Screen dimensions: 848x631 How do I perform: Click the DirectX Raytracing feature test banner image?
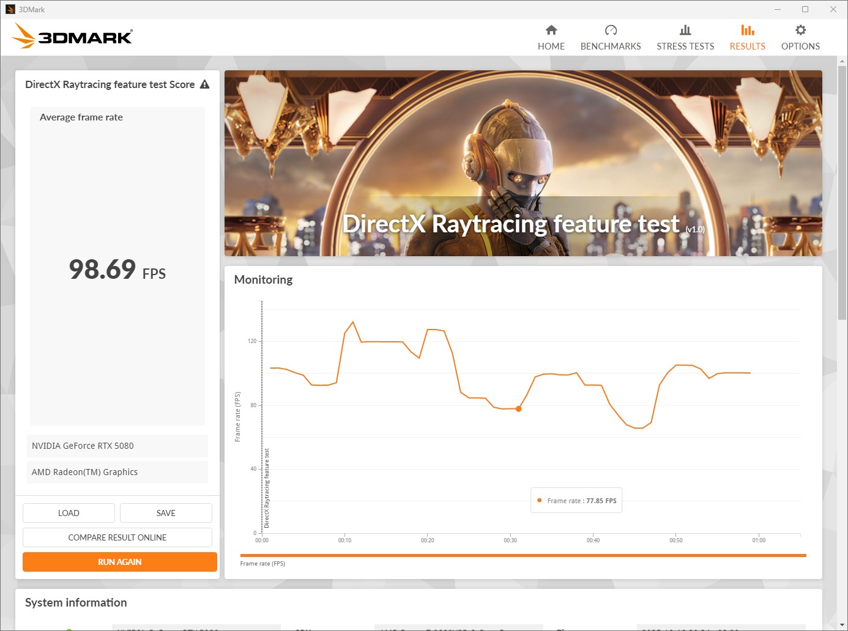click(523, 163)
